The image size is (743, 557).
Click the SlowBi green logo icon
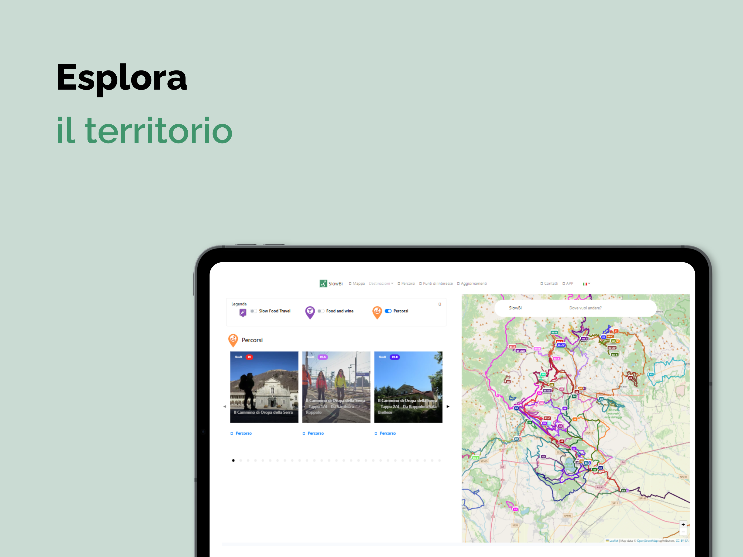[x=323, y=283]
